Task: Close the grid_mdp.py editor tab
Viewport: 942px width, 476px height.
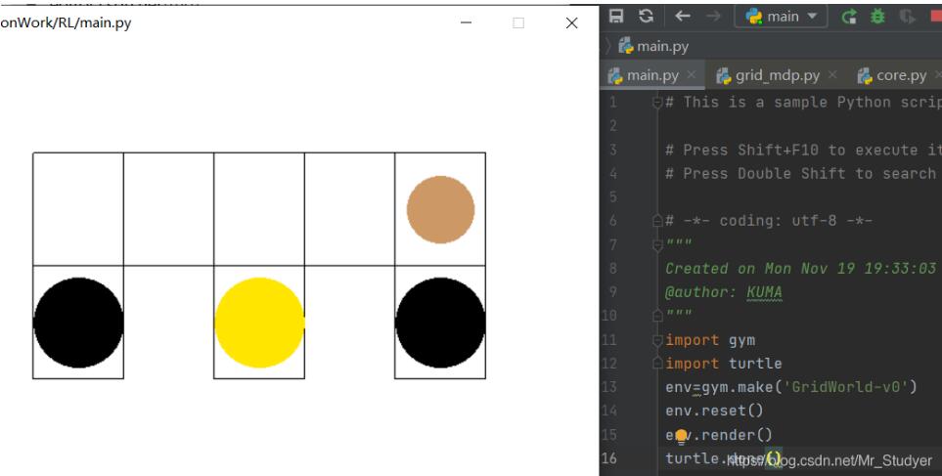Action: tap(830, 75)
